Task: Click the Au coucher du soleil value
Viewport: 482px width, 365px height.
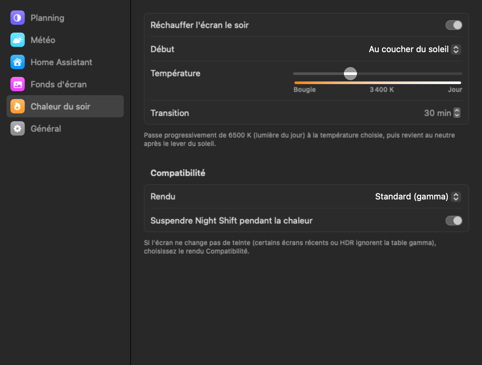Action: coord(409,49)
